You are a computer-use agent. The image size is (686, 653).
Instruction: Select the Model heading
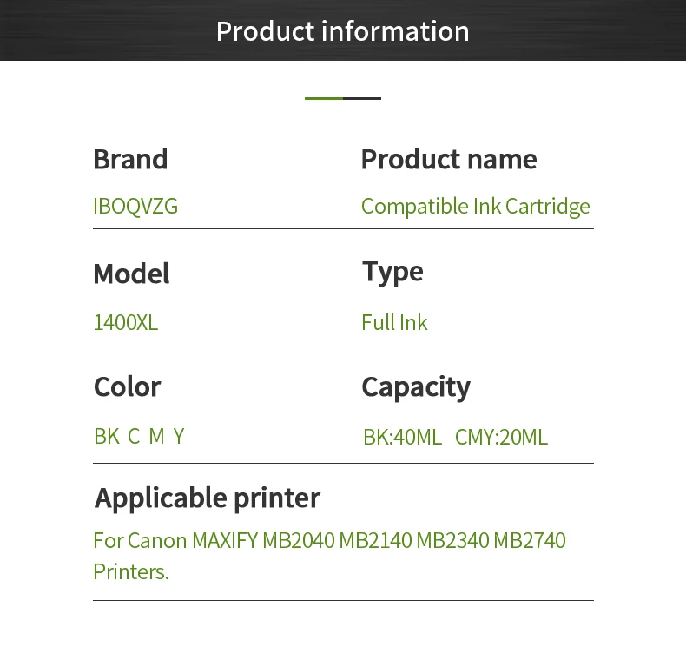click(x=131, y=274)
